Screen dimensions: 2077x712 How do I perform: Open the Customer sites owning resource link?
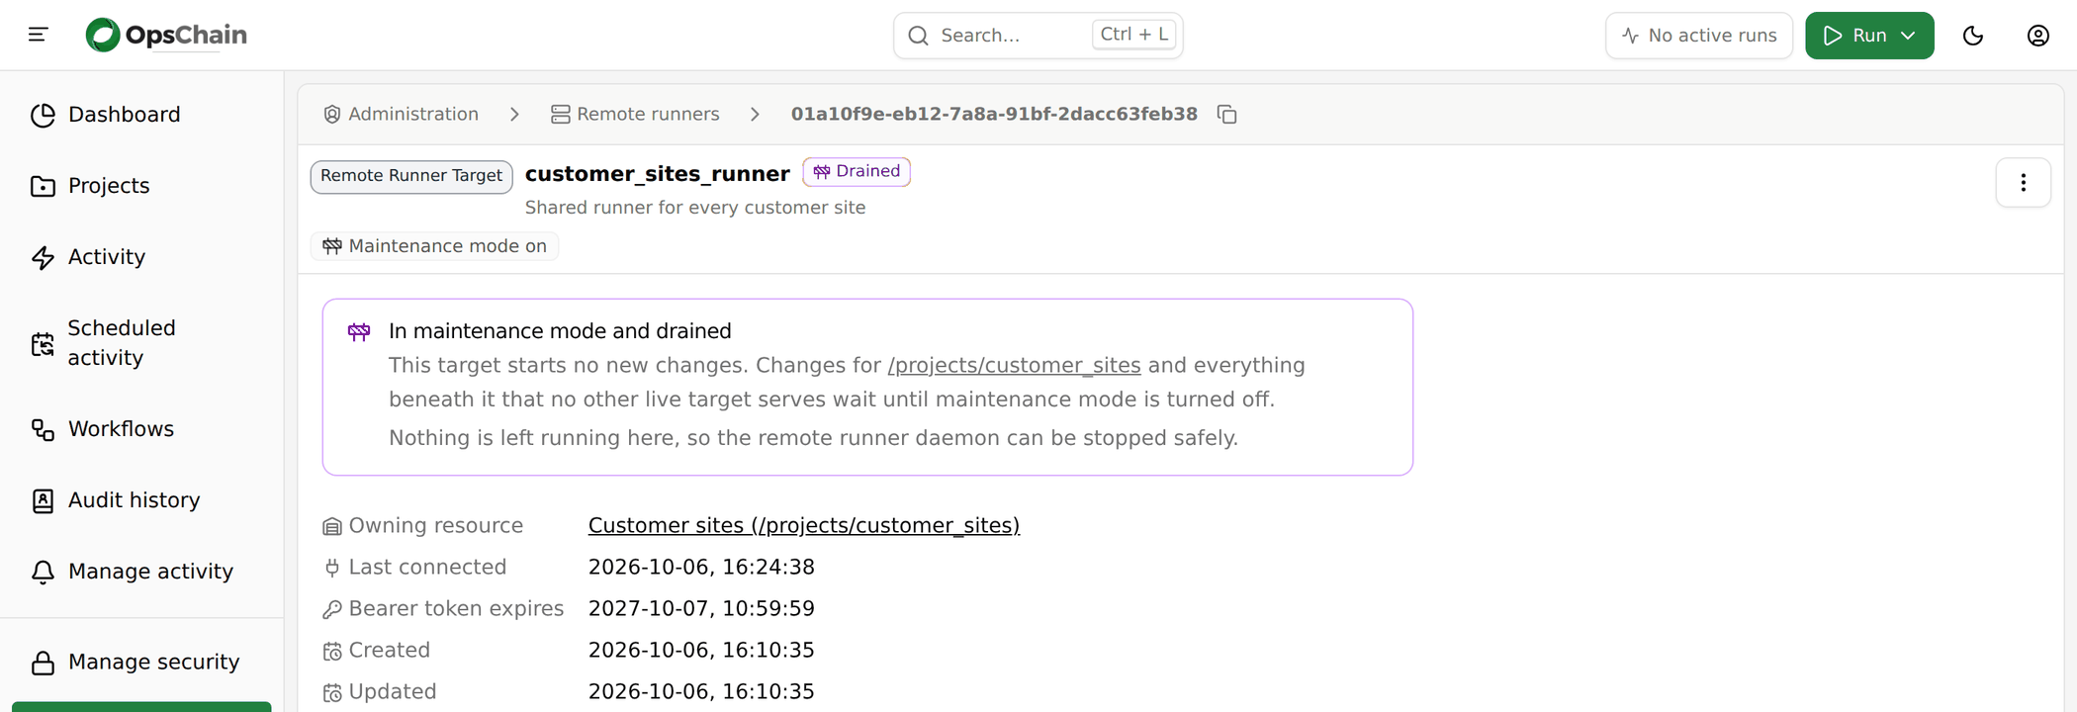(x=804, y=526)
